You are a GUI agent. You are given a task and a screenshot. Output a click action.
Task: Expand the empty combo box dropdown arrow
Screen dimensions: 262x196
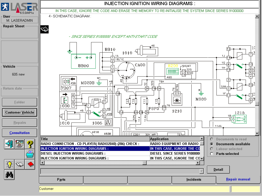[x=202, y=171]
